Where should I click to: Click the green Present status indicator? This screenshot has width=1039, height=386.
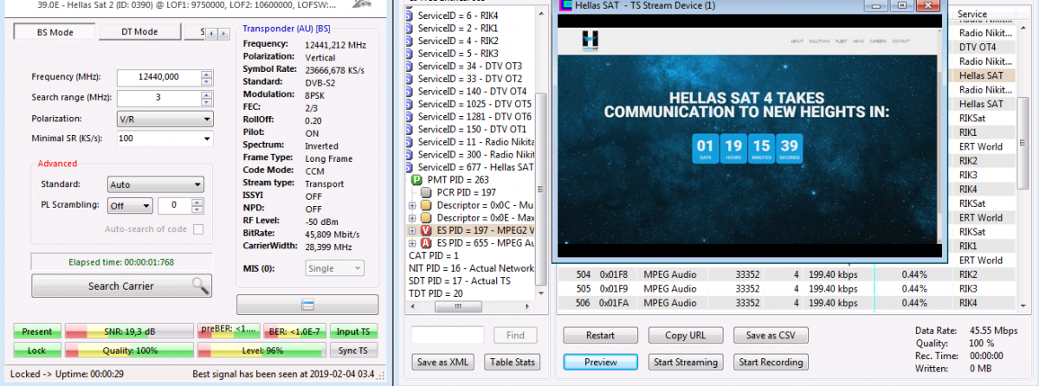tap(37, 331)
